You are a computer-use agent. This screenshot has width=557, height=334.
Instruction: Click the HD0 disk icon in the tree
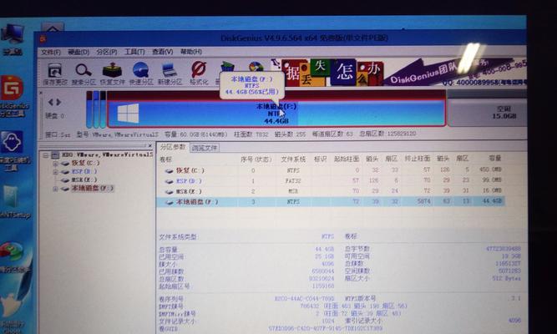(55, 155)
